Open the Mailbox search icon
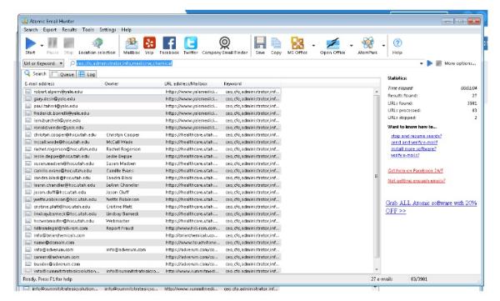 (x=132, y=43)
